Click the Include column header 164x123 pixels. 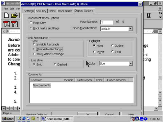68,80
